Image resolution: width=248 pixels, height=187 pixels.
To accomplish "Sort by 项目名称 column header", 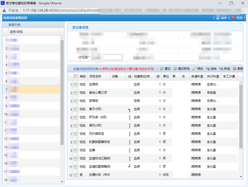I will tap(99, 76).
